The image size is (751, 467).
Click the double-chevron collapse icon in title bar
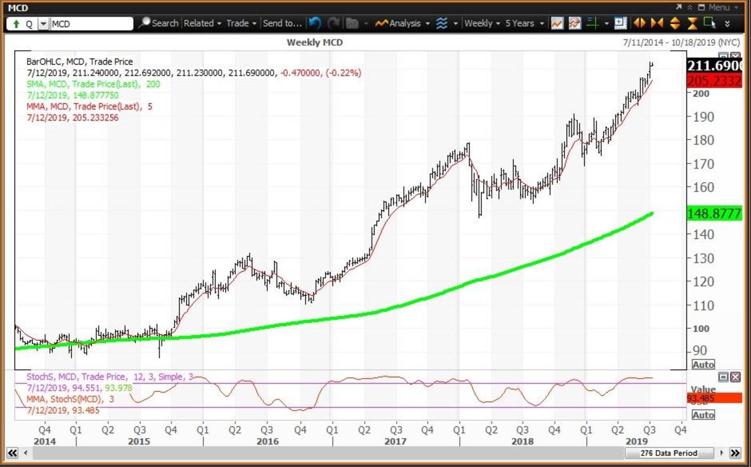pyautogui.click(x=690, y=7)
